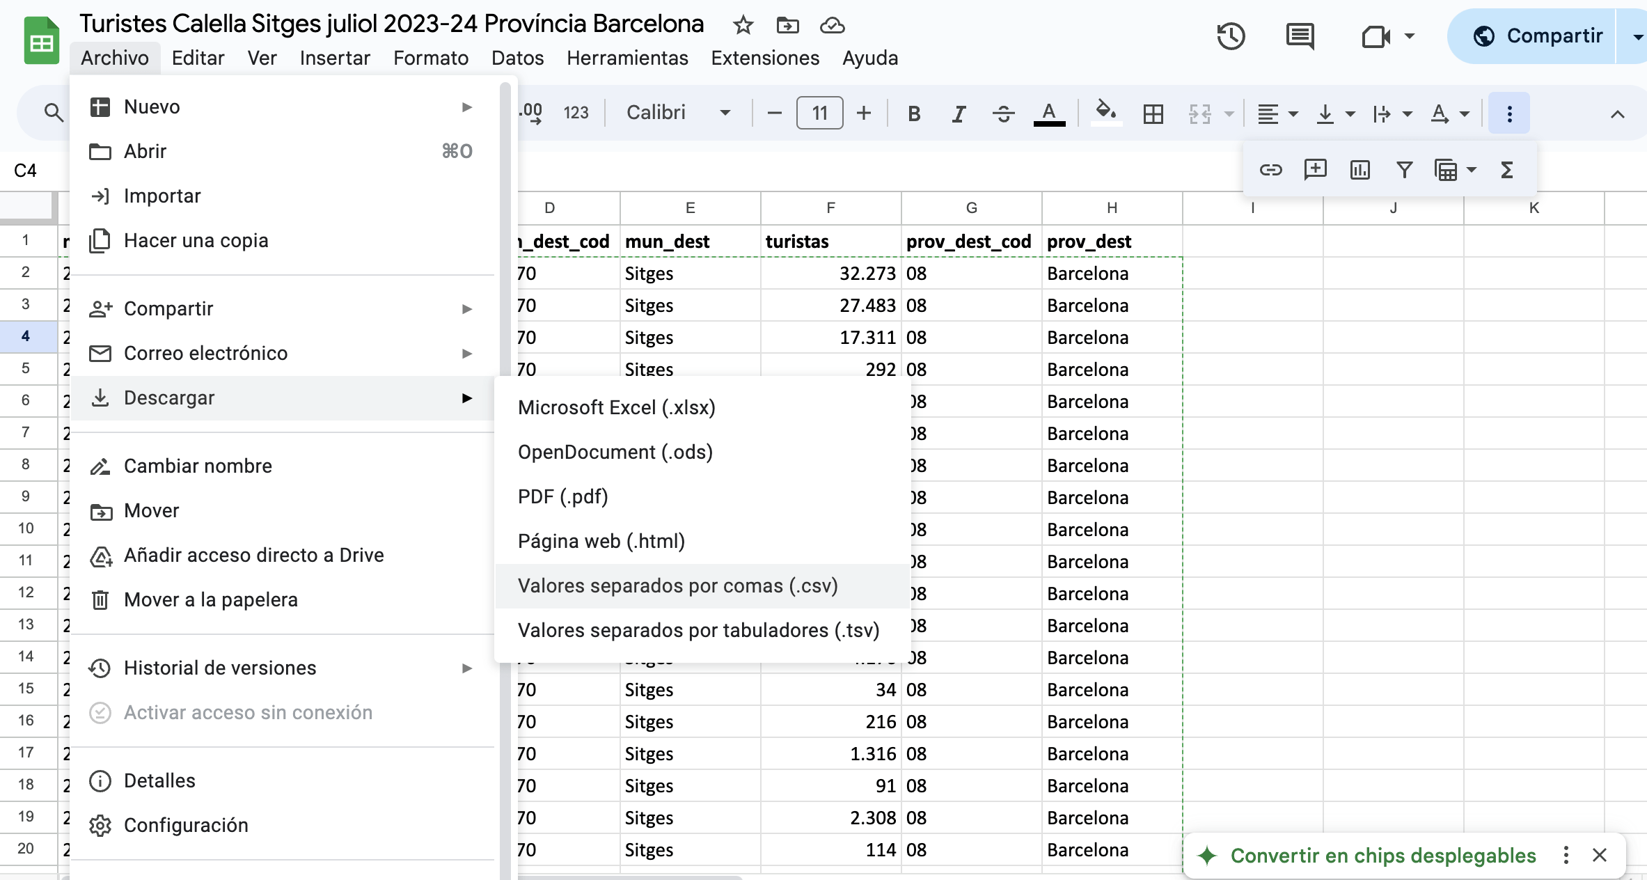1647x880 pixels.
Task: Click the insert link icon
Action: 1270,170
